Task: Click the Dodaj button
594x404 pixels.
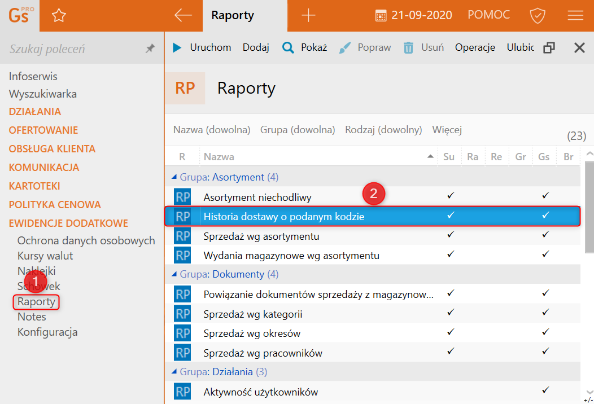Action: 256,48
